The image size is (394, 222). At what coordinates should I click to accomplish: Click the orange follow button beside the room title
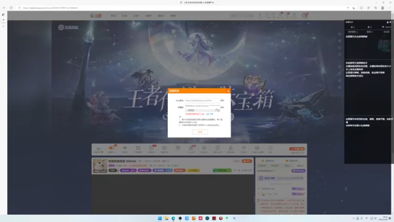(x=247, y=161)
